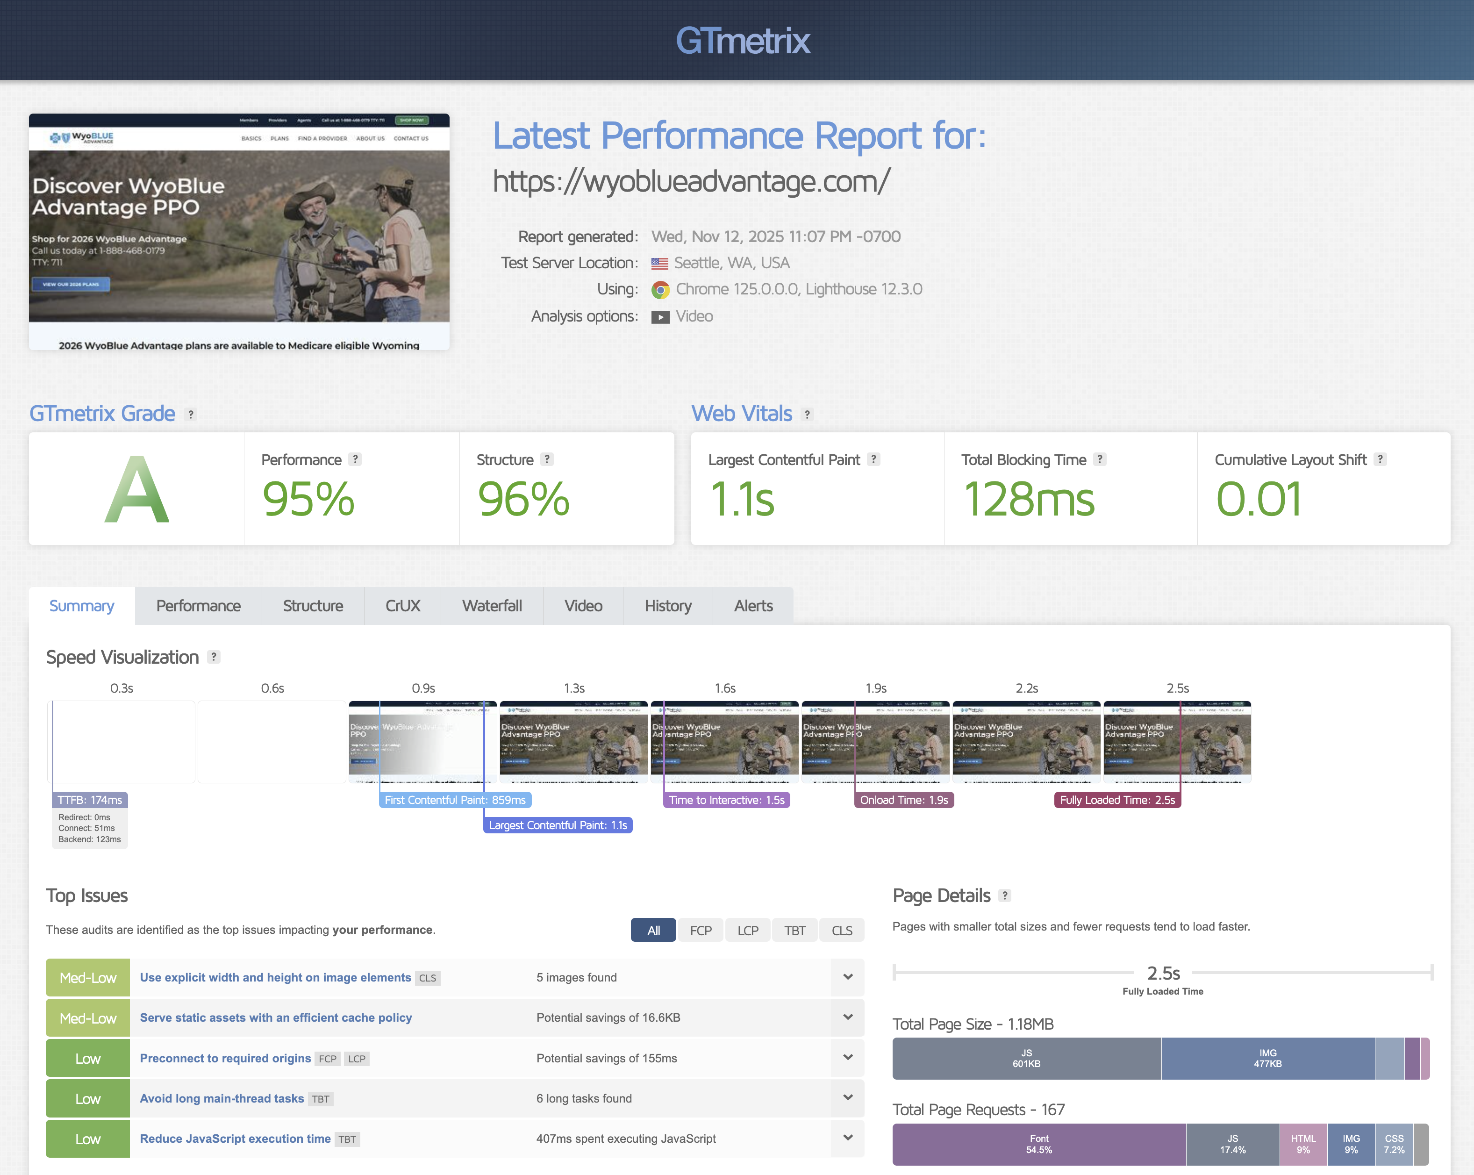Select the FCP issues filter
The image size is (1474, 1175).
700,930
